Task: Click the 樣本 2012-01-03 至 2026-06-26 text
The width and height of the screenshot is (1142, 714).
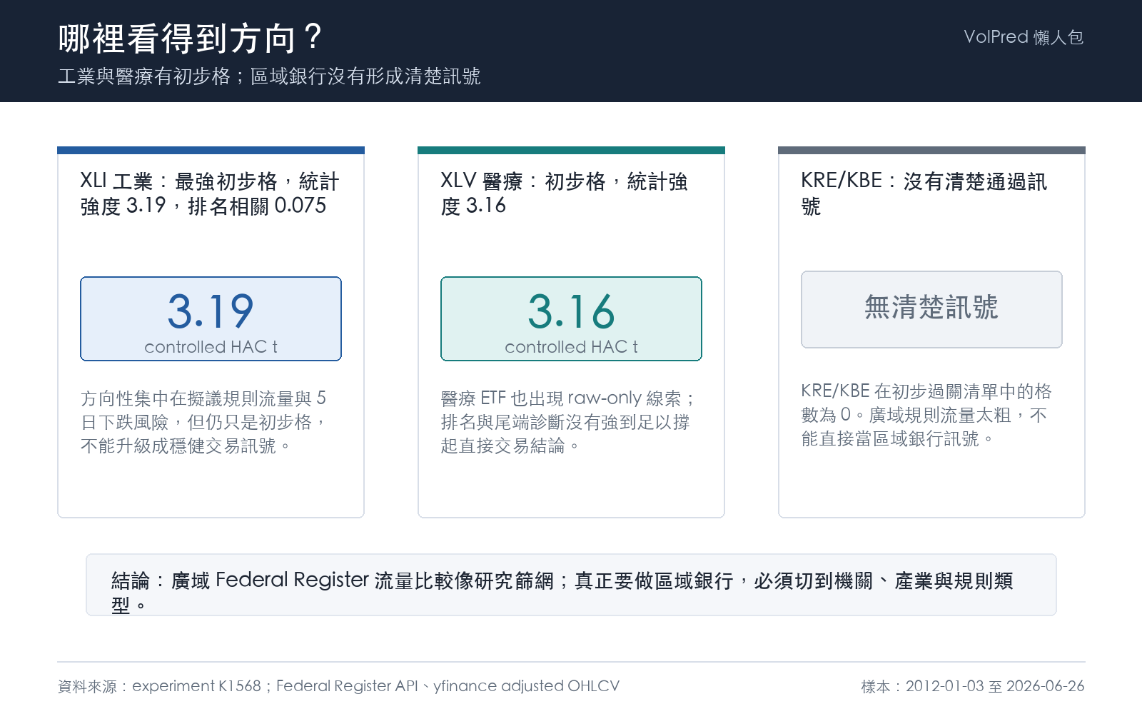Action: 973,686
